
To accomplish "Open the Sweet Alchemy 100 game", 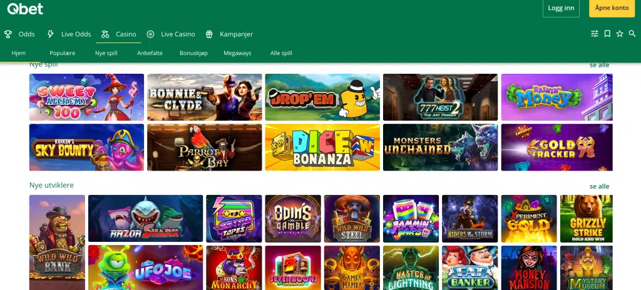I will 86,97.
